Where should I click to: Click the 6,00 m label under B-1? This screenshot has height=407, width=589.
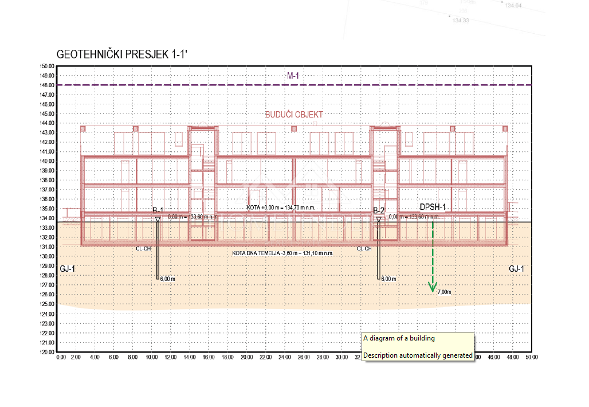pos(167,279)
